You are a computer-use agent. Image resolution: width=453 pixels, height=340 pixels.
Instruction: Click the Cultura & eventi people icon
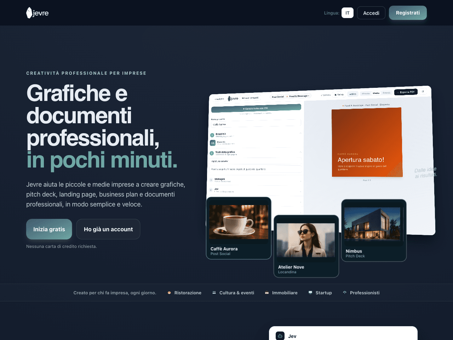coord(214,293)
